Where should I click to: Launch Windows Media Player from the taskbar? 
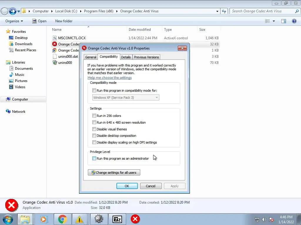tap(44, 219)
